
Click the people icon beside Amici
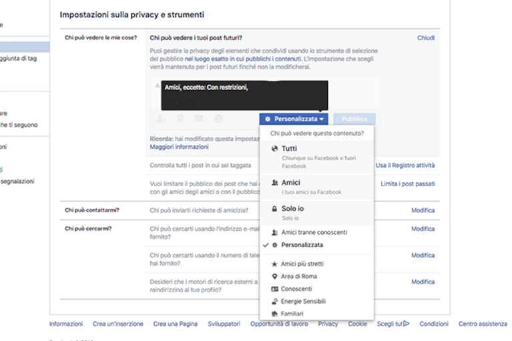pos(274,183)
